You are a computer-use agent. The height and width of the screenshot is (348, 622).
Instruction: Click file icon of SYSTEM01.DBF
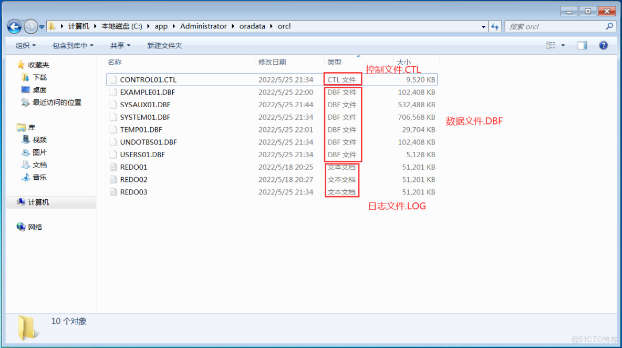[113, 117]
